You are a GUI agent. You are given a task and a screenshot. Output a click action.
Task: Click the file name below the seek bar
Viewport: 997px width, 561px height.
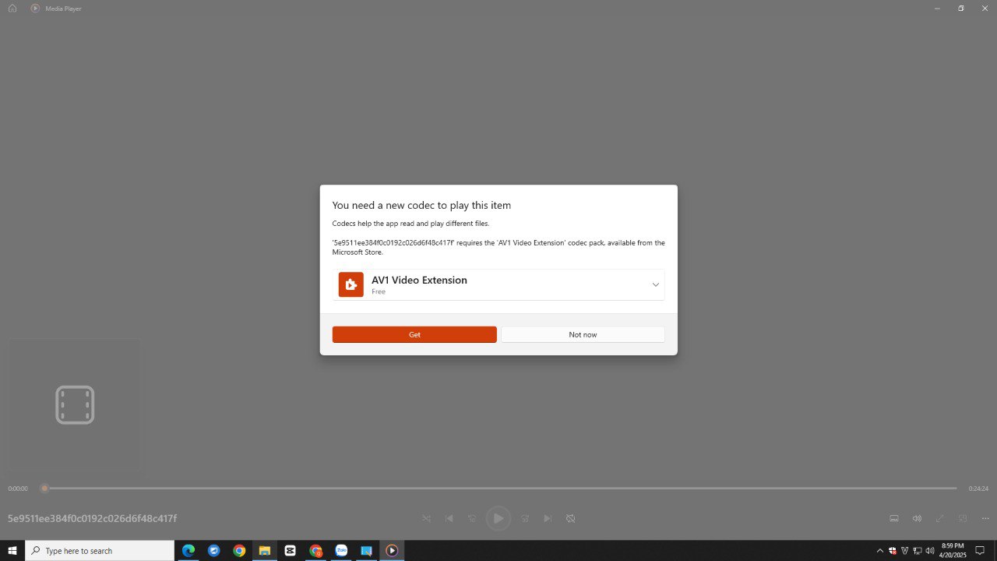pos(92,518)
